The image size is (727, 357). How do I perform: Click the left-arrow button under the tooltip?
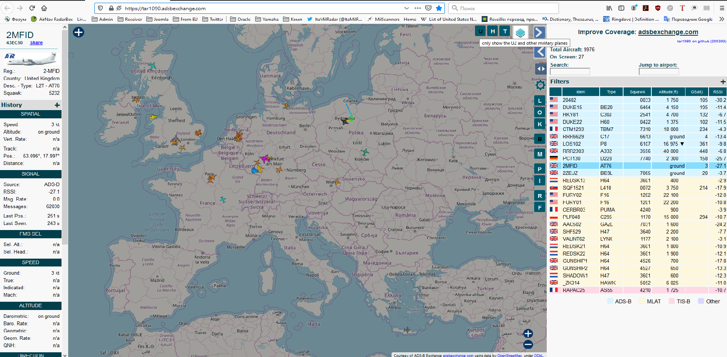[x=540, y=52]
